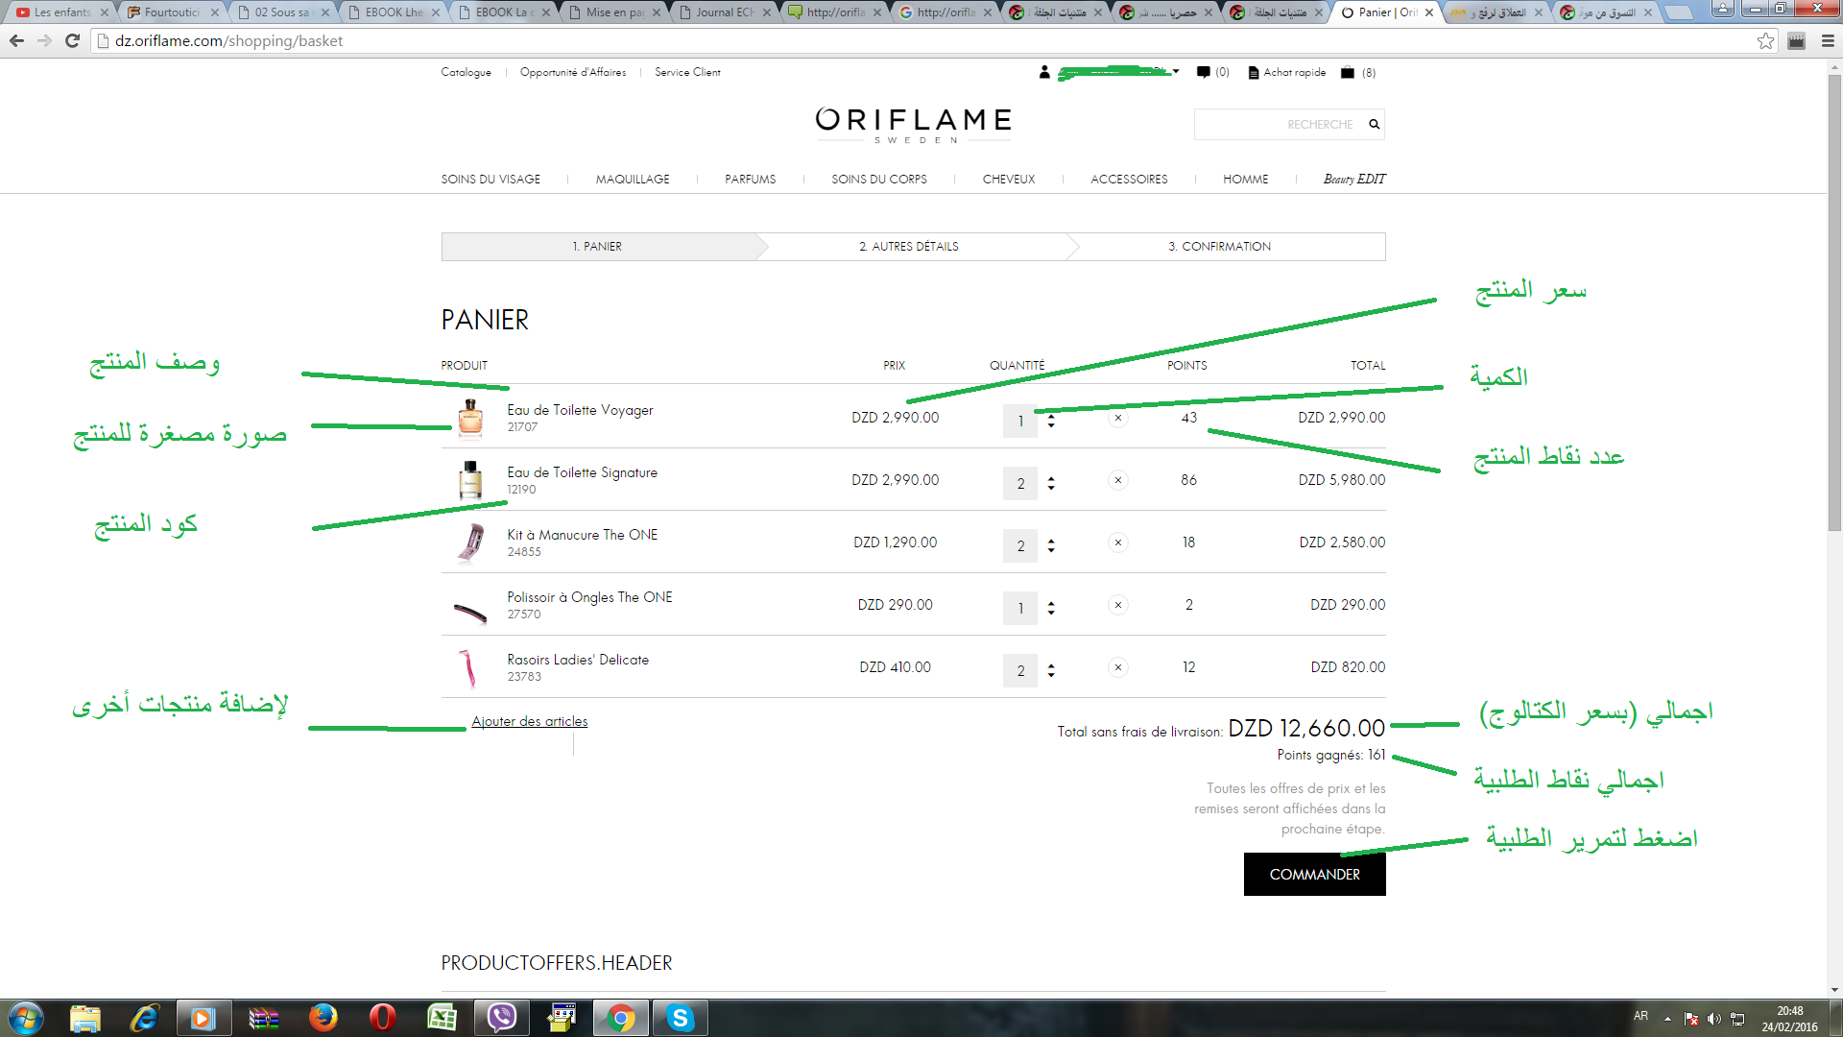Remove Polissoir à Ongles The ONE item

pos(1117,605)
